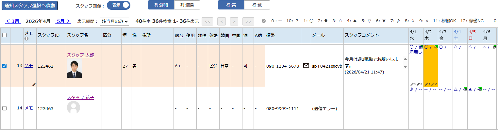Click the スタッフ名 column header

[84, 35]
